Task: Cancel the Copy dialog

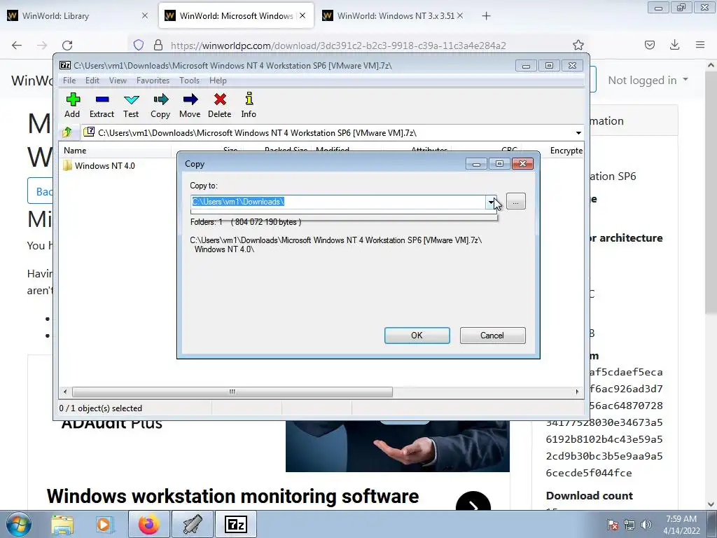Action: [x=492, y=336]
